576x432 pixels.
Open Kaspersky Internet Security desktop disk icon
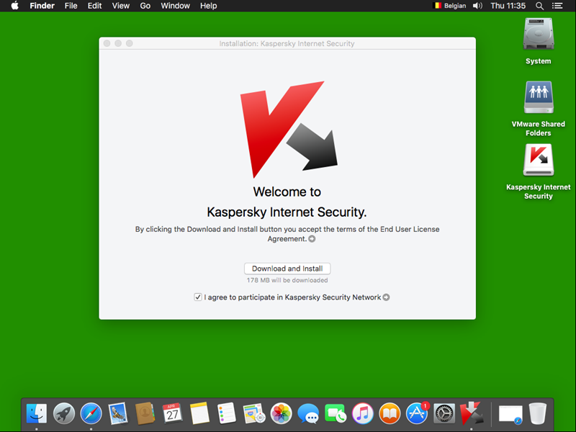click(538, 161)
